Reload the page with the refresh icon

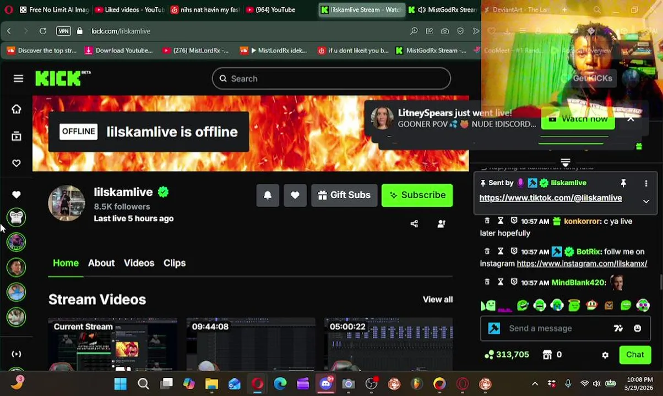point(42,31)
